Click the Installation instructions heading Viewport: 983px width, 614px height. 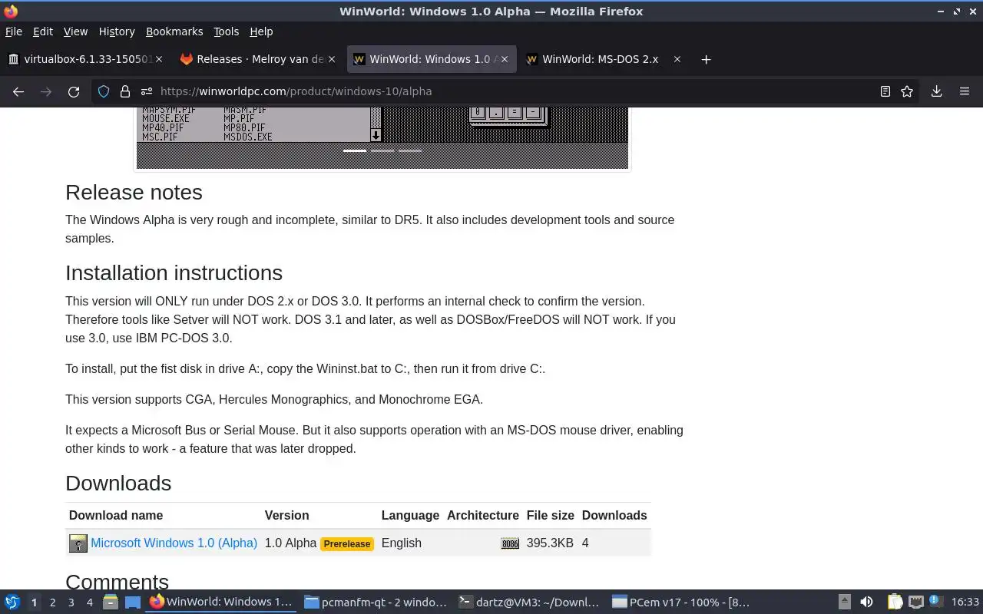click(x=174, y=272)
